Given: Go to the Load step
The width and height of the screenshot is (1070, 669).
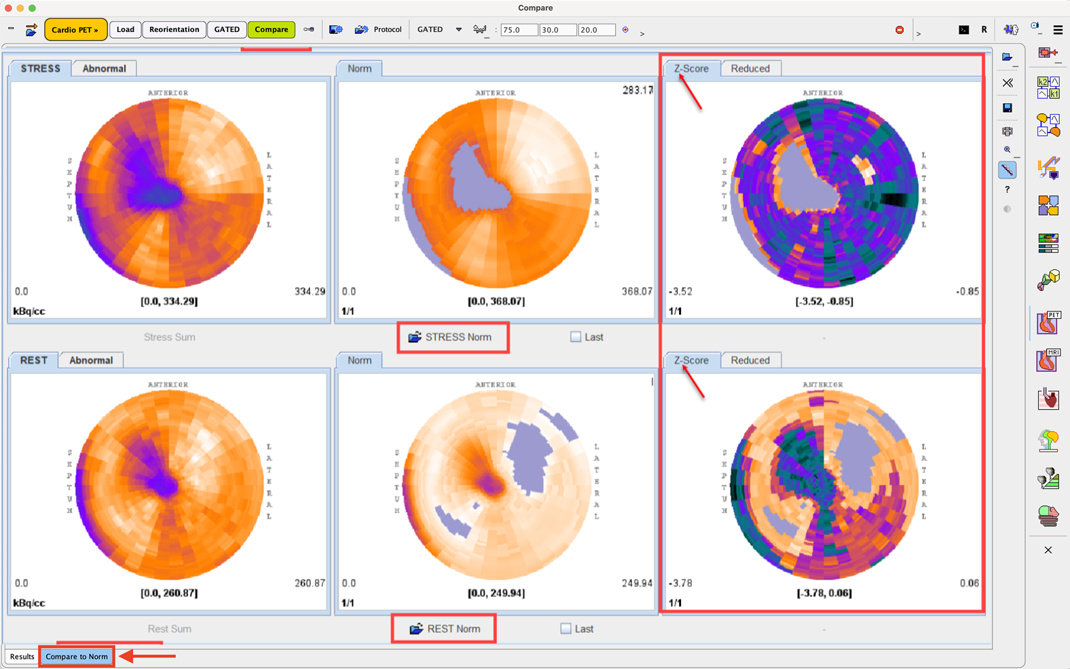Looking at the screenshot, I should coord(126,29).
